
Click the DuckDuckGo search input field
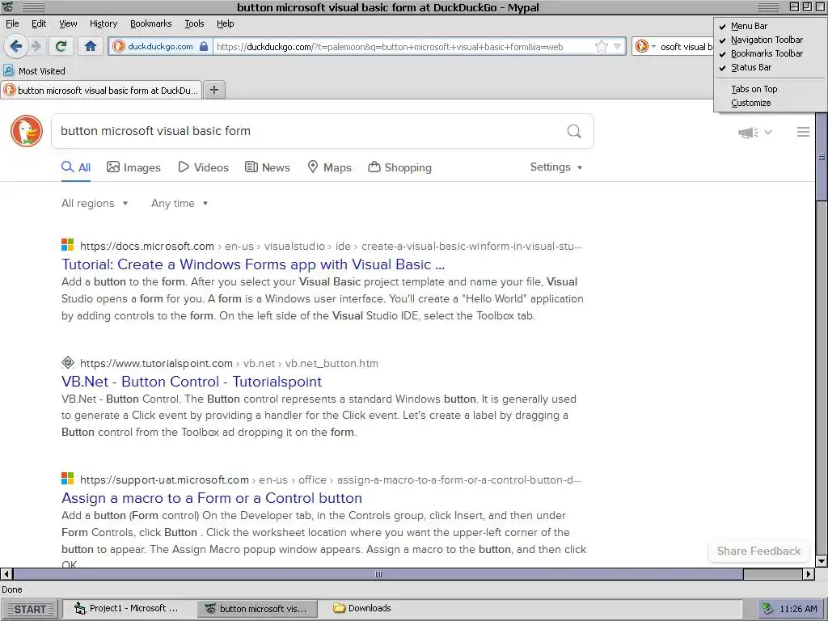309,131
